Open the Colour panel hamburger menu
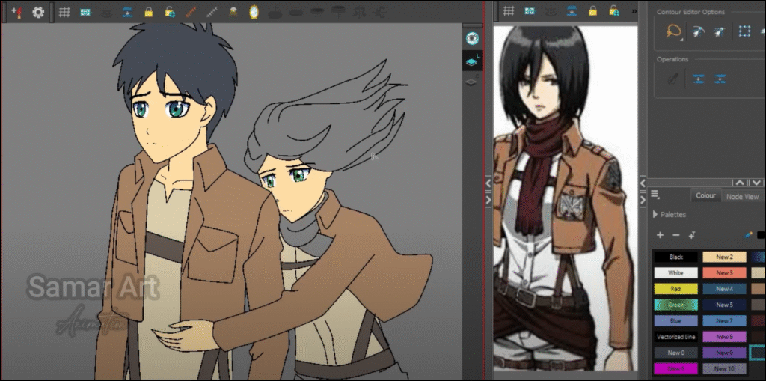The width and height of the screenshot is (766, 381). (655, 195)
